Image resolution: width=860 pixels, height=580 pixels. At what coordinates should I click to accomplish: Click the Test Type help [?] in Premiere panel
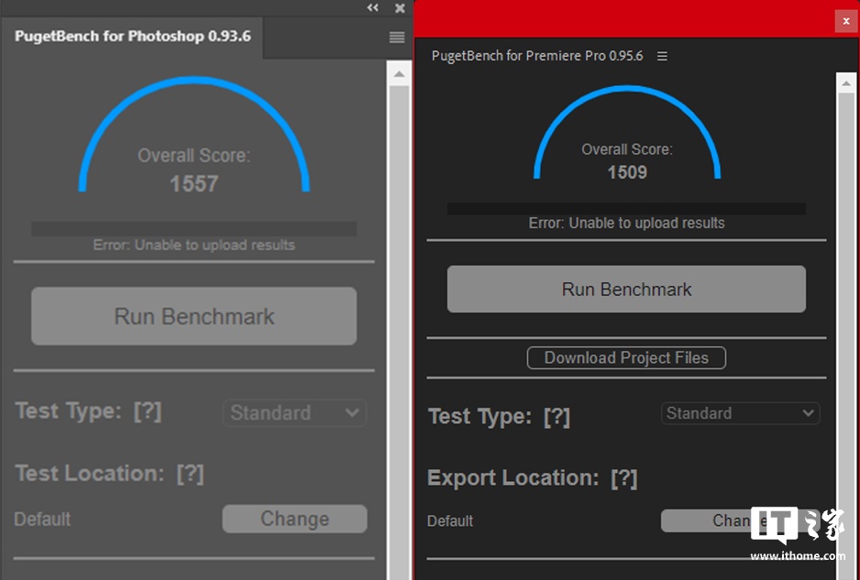[x=557, y=417]
